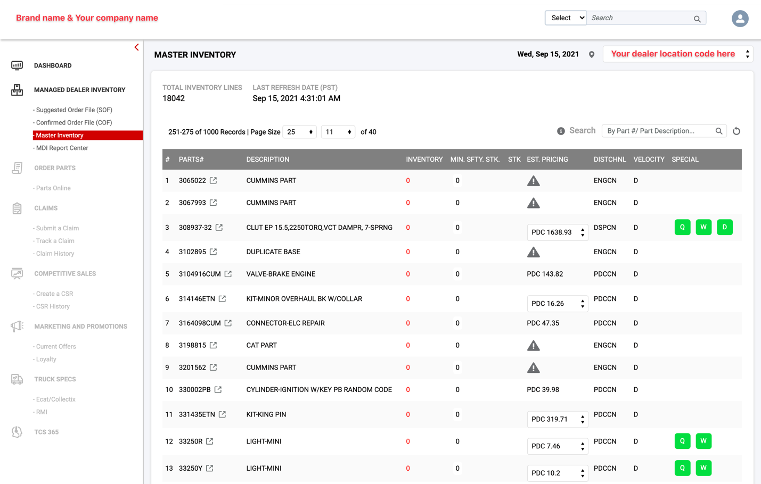Click the location pin icon near the date

(x=592, y=54)
